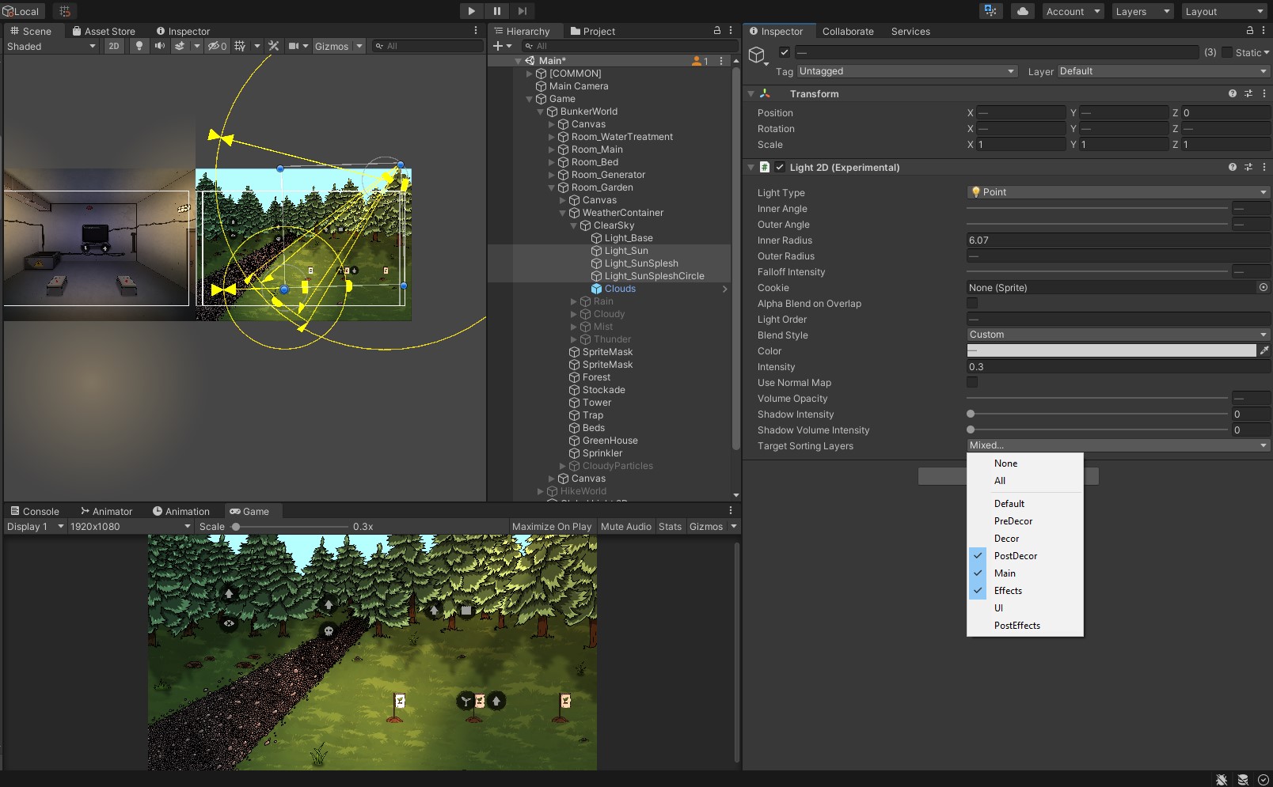The height and width of the screenshot is (787, 1273).
Task: Open Main scene context menu in Hierarchy
Action: [720, 61]
